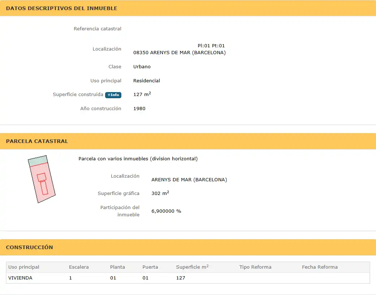Click the "Puerta" column header

150,267
